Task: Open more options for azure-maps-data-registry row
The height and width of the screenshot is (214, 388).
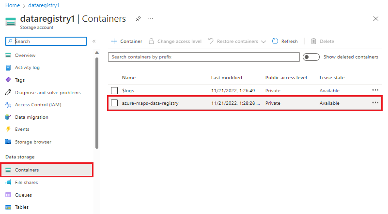Action: [x=375, y=102]
